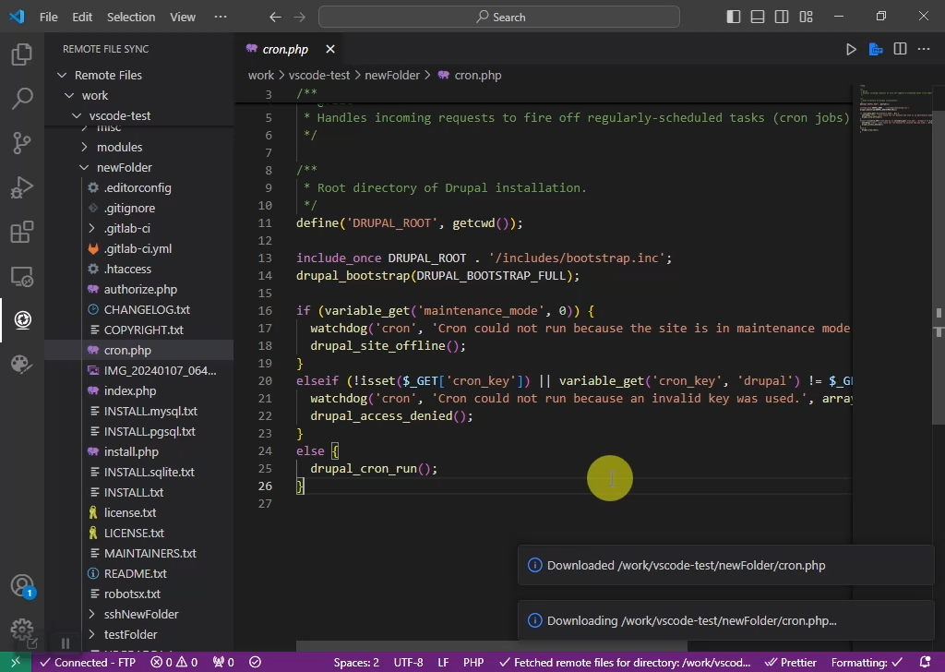Open Source Control view
Image resolution: width=945 pixels, height=672 pixels.
[22, 143]
